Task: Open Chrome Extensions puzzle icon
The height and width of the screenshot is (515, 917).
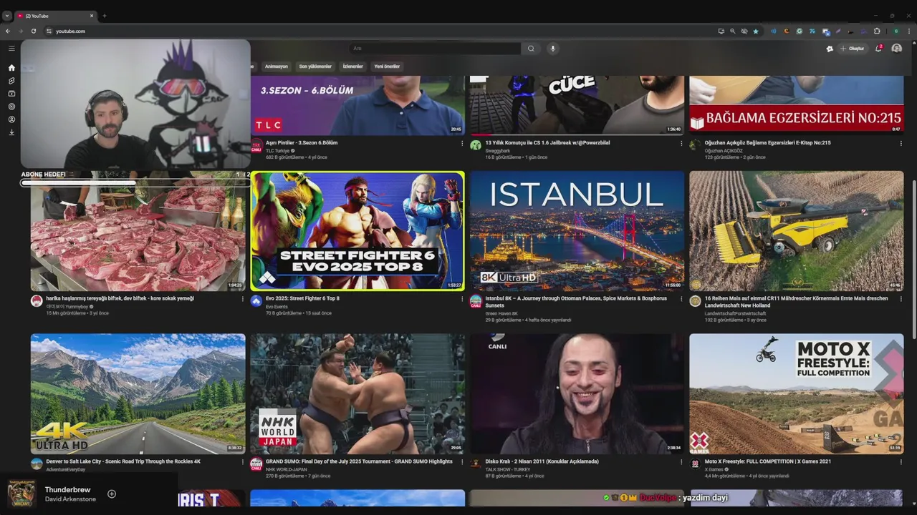Action: click(x=877, y=31)
